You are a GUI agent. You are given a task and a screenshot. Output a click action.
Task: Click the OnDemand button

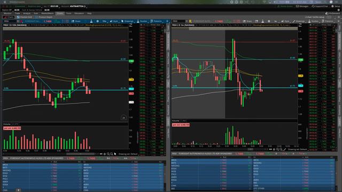coord(332,13)
